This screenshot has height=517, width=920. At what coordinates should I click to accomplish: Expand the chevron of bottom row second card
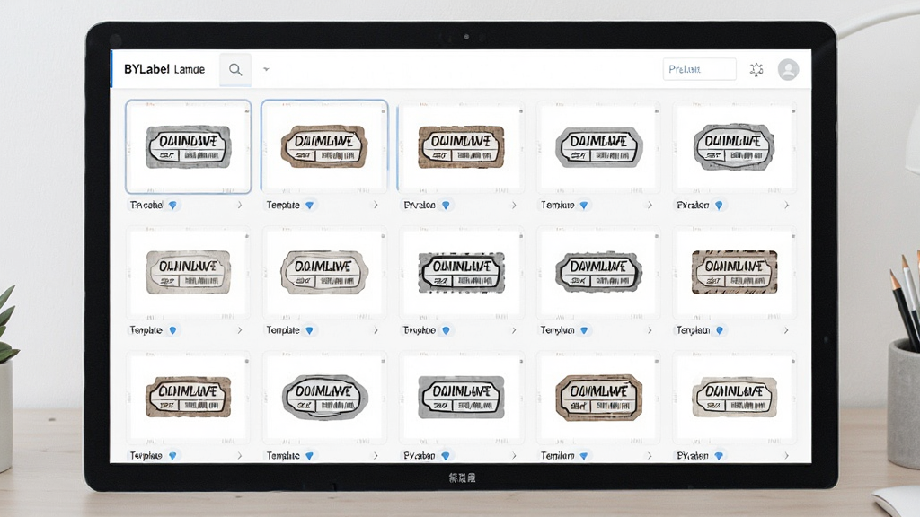pyautogui.click(x=376, y=455)
